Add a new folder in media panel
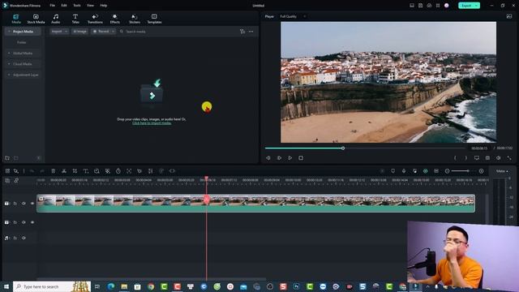519x292 pixels. coord(7,158)
